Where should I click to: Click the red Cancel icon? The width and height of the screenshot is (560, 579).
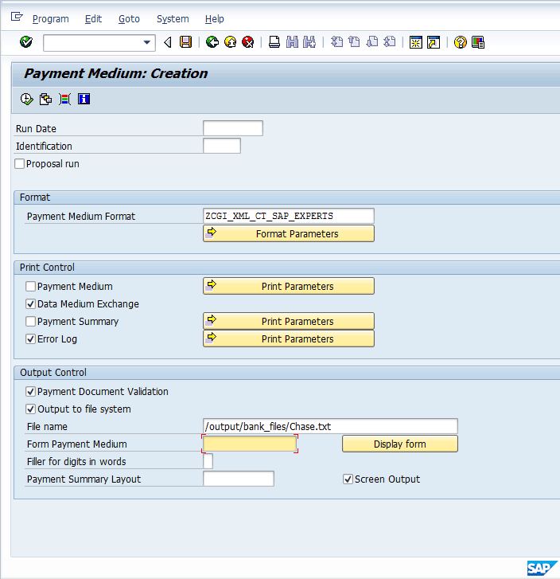click(x=248, y=42)
